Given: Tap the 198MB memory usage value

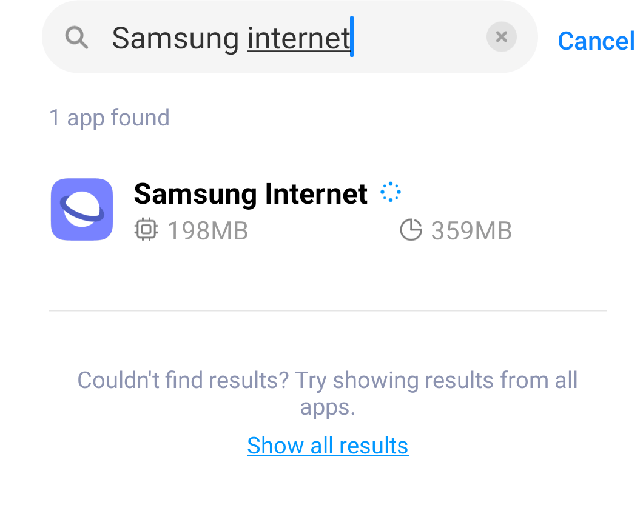Looking at the screenshot, I should pos(207,231).
